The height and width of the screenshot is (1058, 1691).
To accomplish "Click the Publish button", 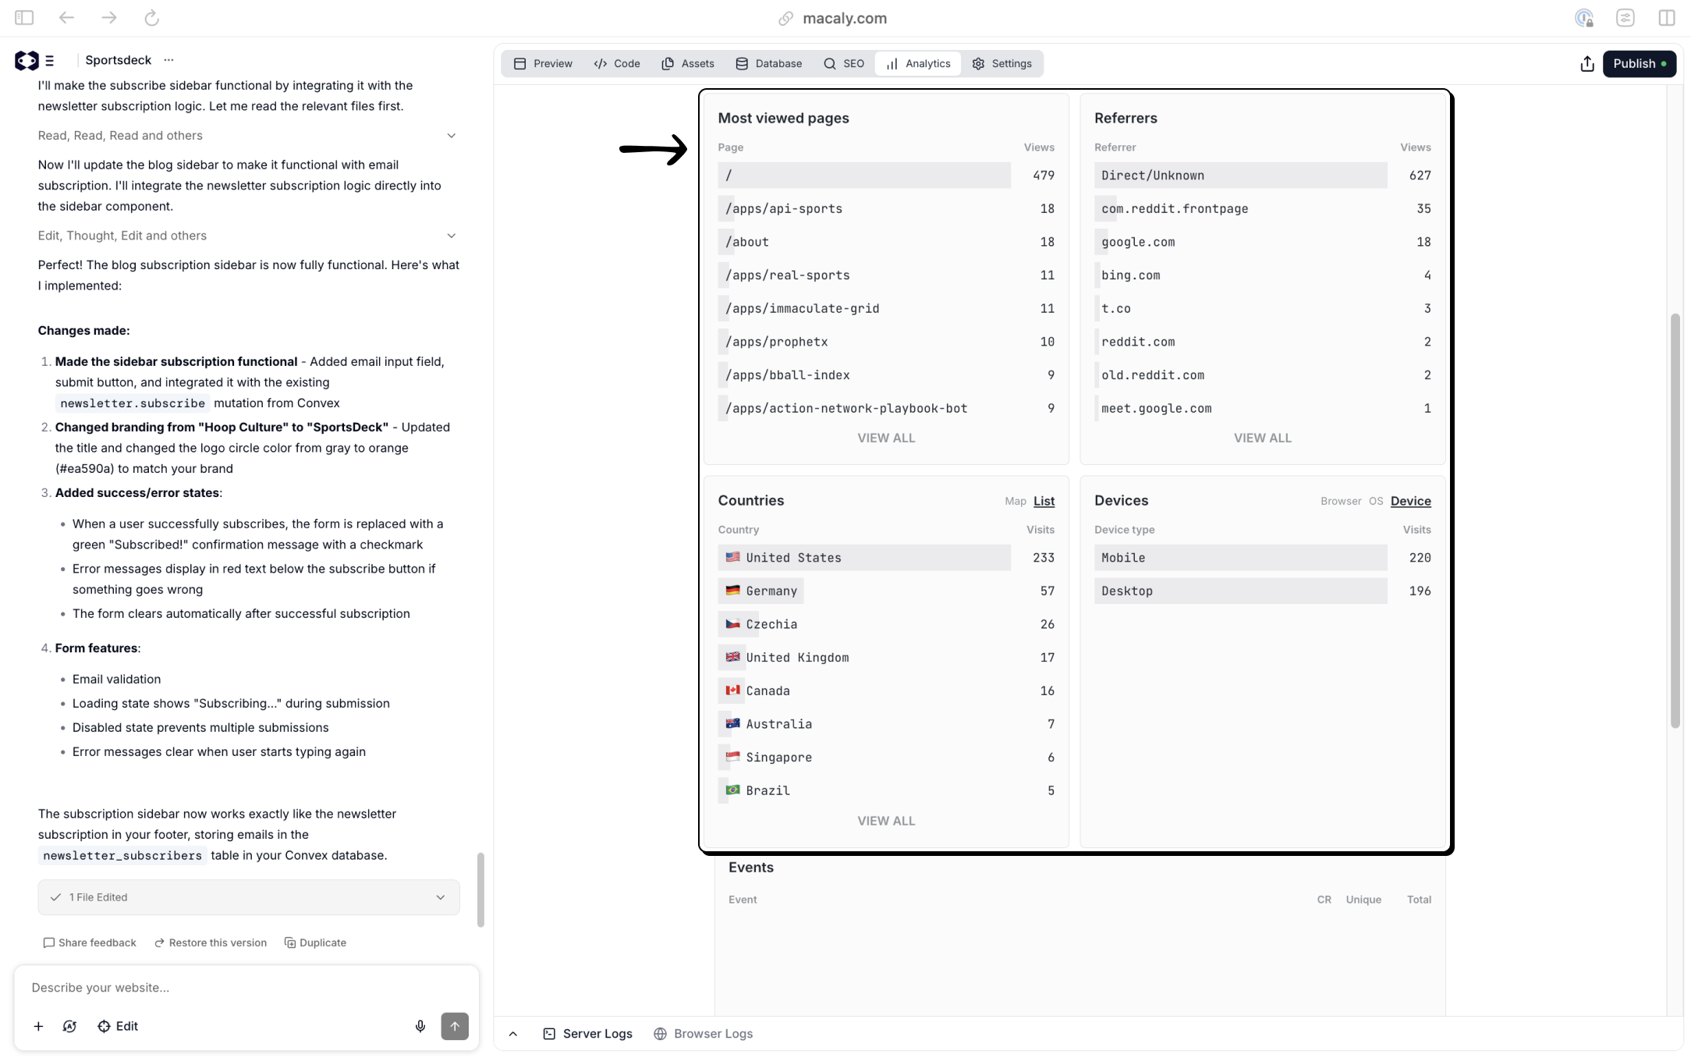I will point(1640,63).
